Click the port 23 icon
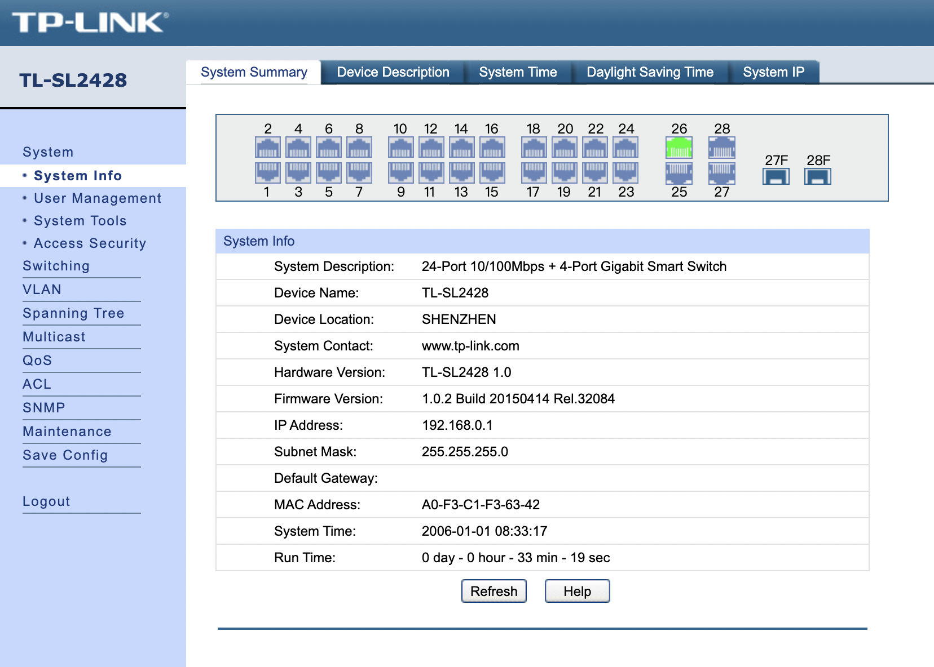The height and width of the screenshot is (667, 934). coord(625,172)
